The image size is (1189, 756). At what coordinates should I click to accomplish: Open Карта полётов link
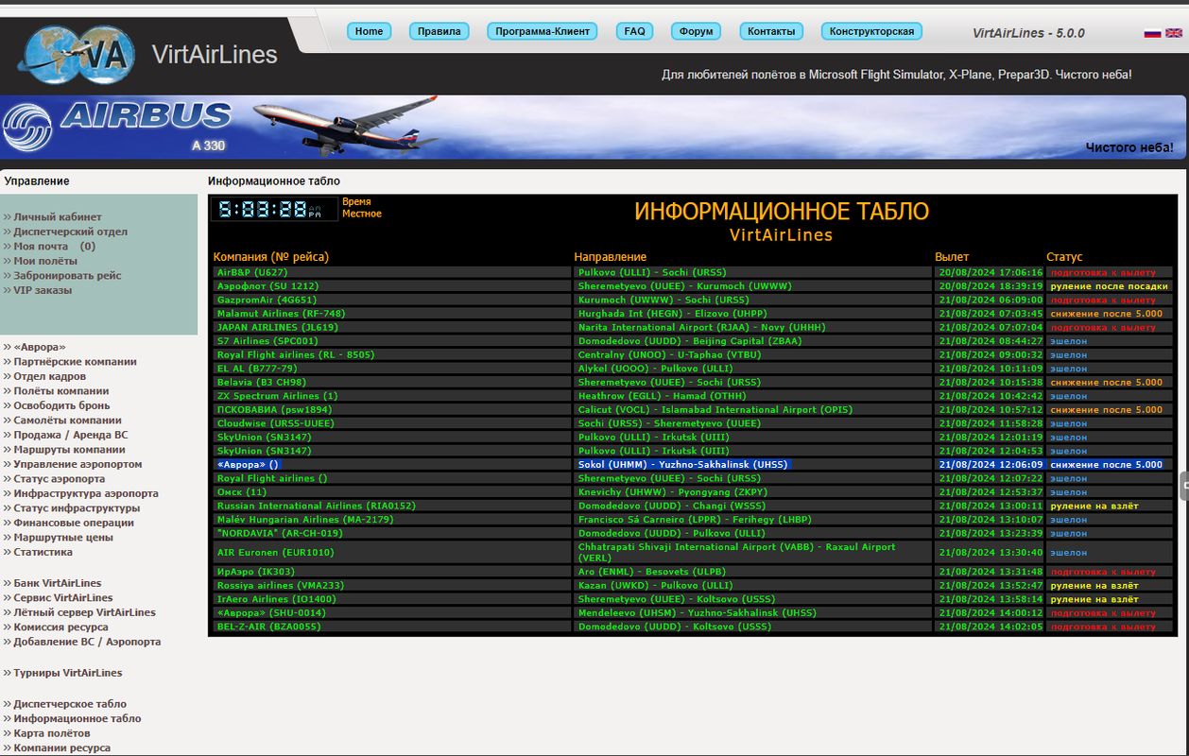[x=52, y=734]
